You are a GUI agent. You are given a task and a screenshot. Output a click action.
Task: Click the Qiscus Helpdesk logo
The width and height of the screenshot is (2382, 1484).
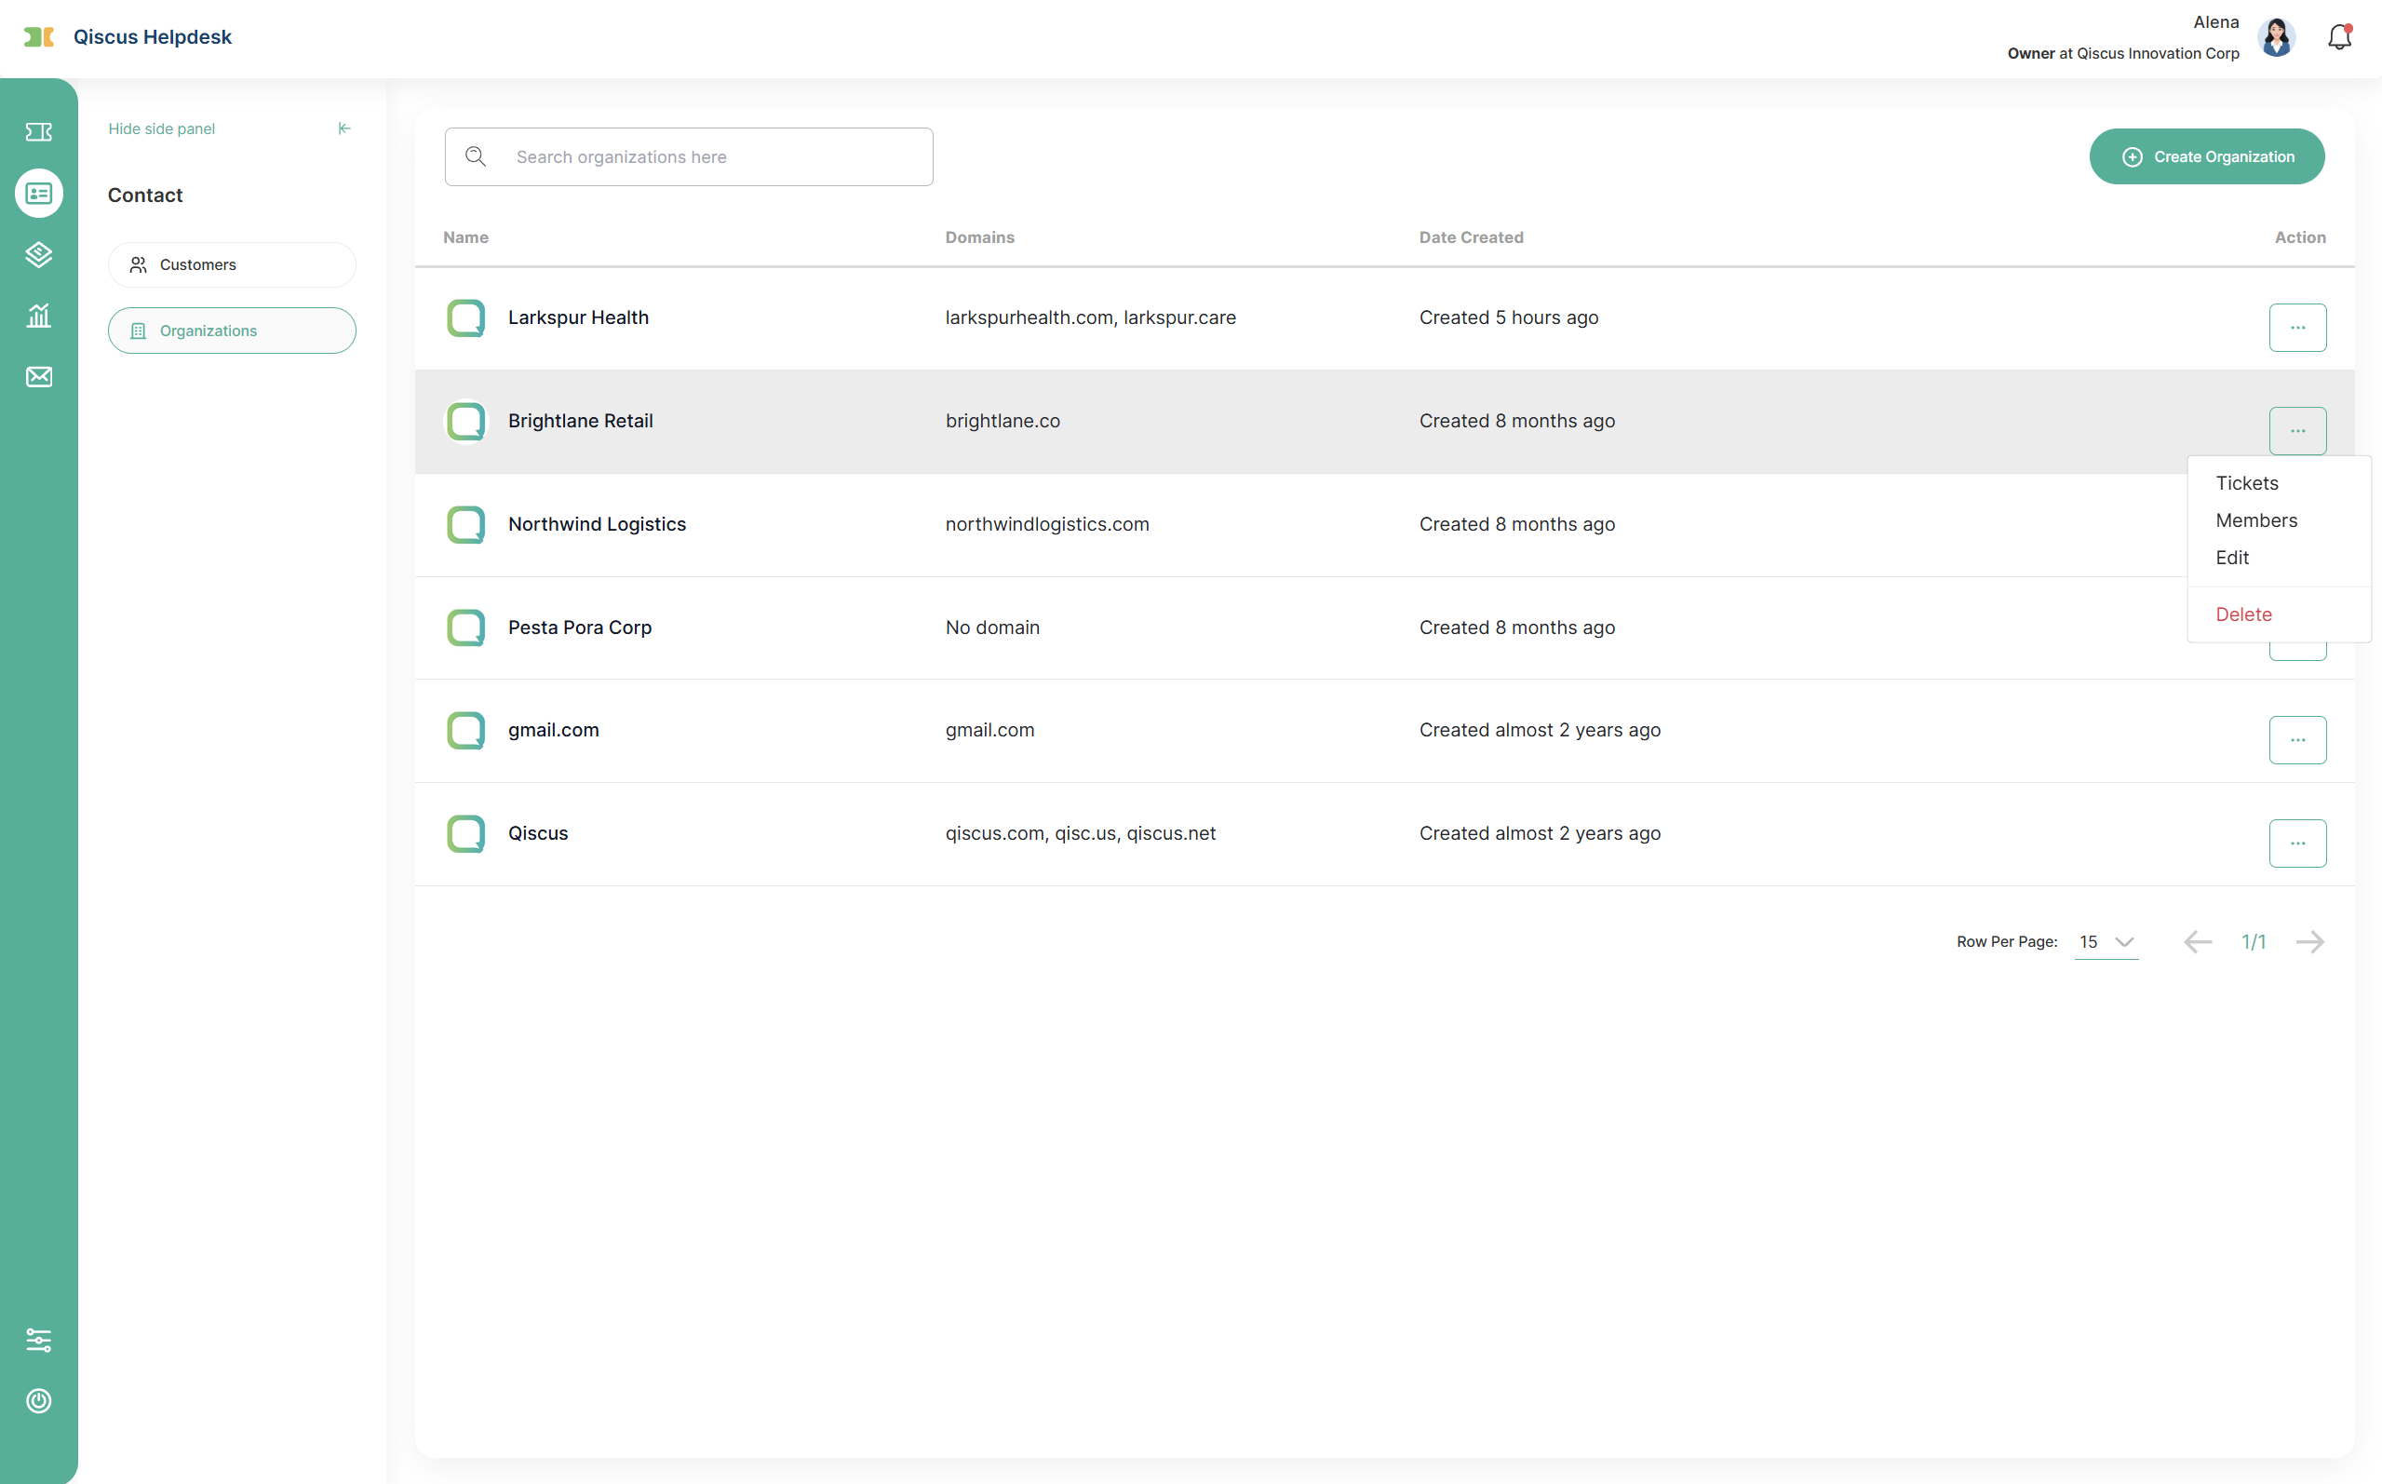coord(38,37)
